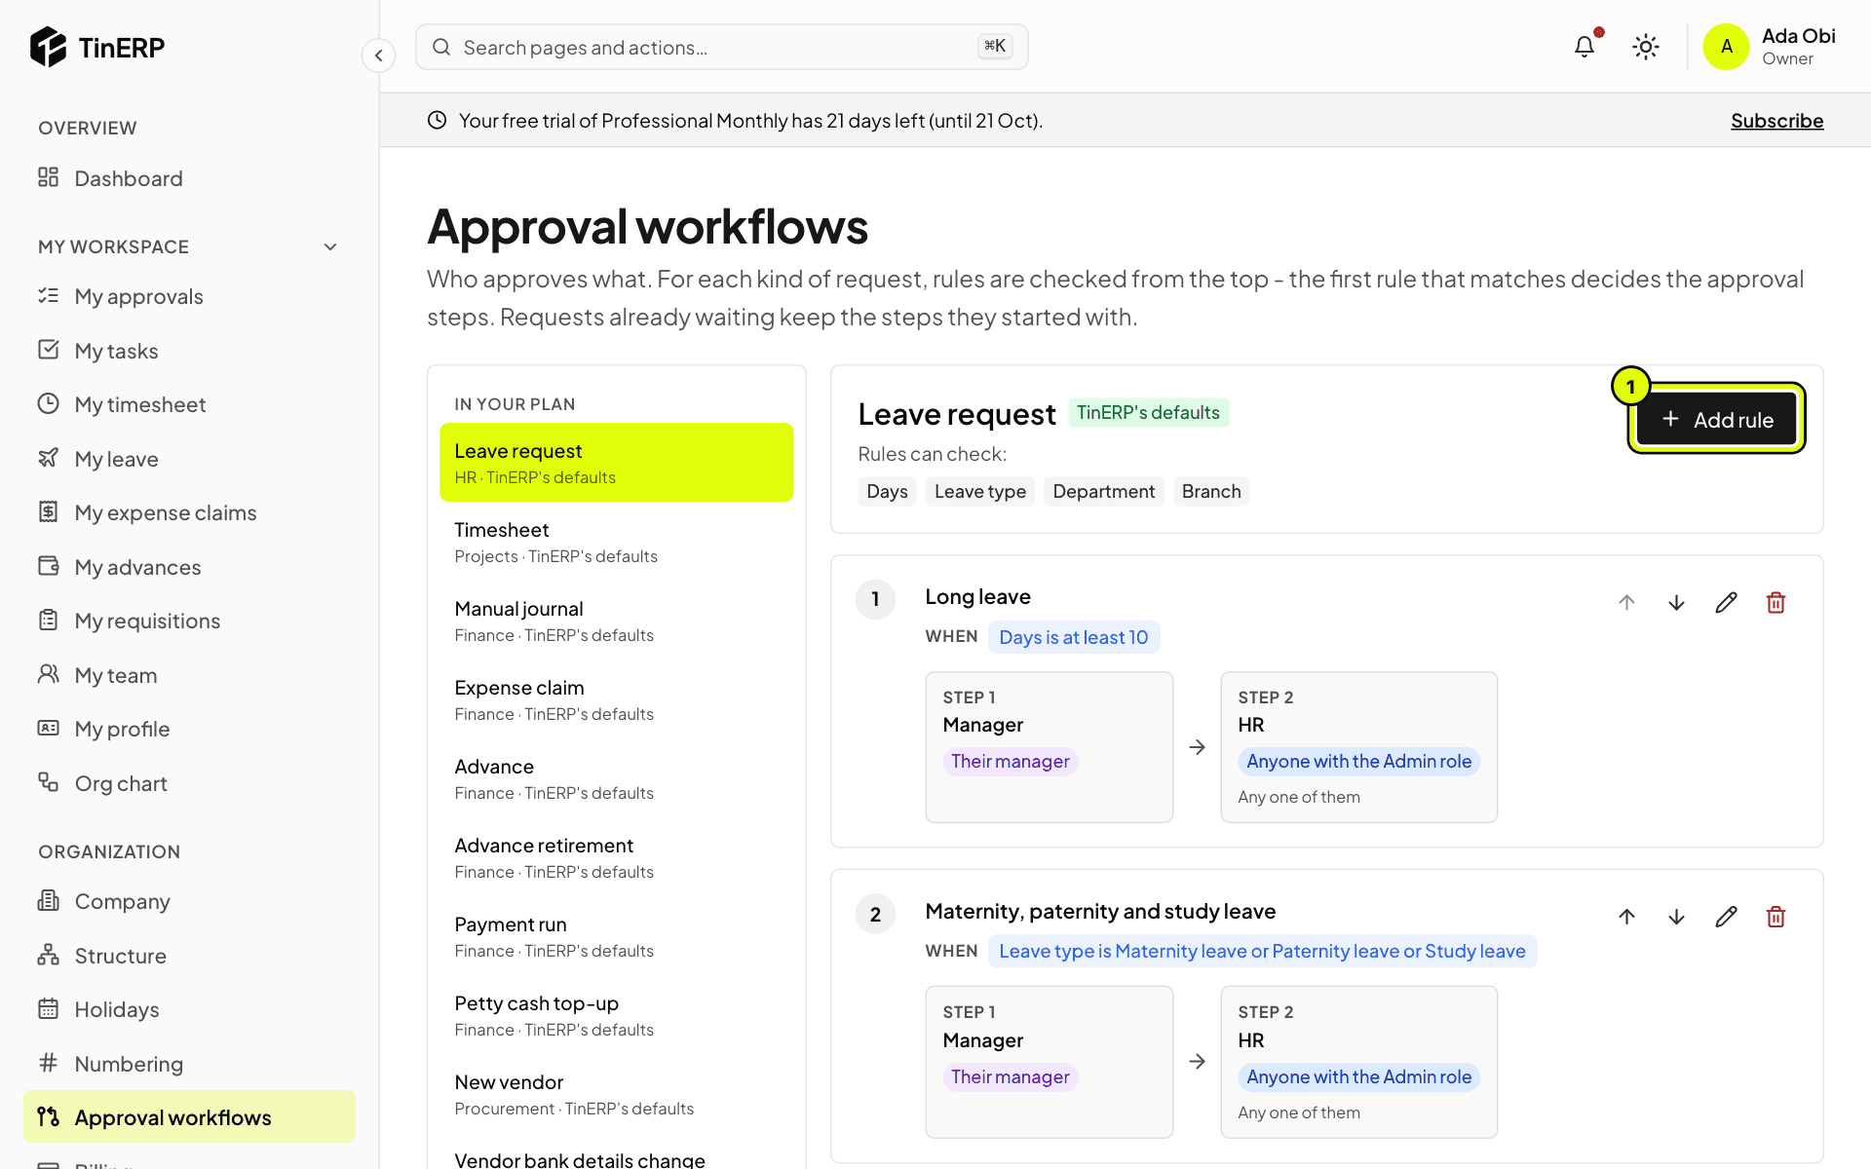This screenshot has width=1871, height=1169.
Task: Open My expense claims
Action: [x=189, y=512]
